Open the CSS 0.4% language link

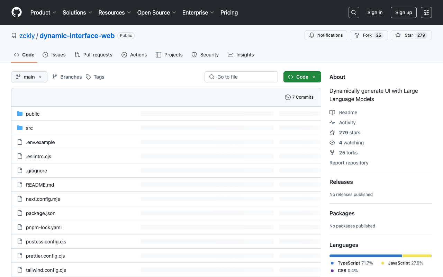[x=344, y=271]
